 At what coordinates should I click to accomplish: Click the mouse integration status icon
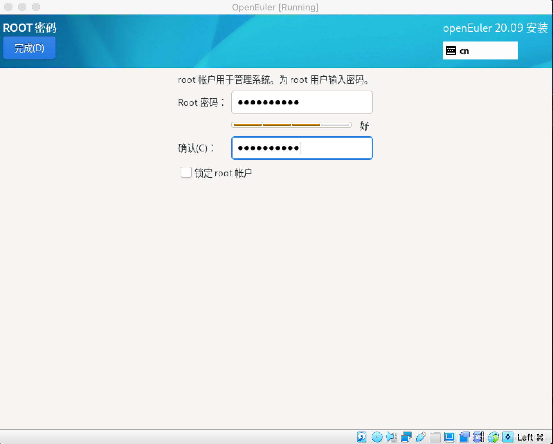(493, 437)
